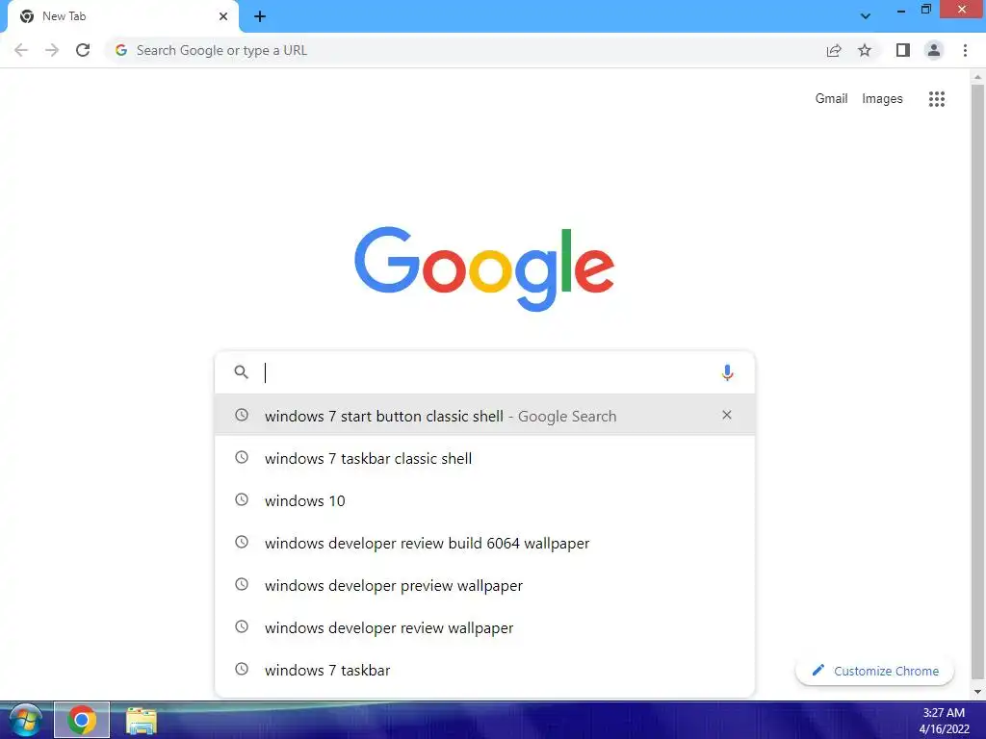Screen dimensions: 986x739
Task: Expand the tab search chevron
Action: (866, 16)
